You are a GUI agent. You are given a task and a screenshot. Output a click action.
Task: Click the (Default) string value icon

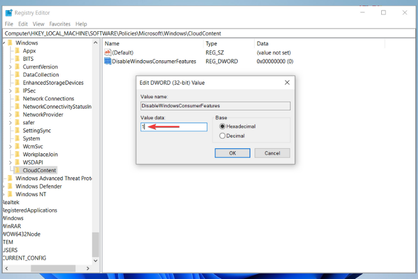108,52
